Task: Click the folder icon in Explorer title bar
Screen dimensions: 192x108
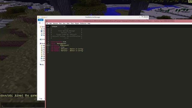Action: pos(39,17)
